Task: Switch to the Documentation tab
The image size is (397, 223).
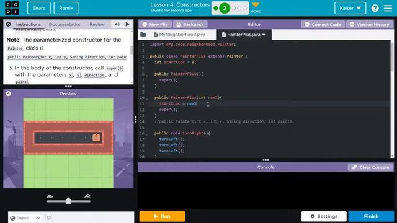Action: pyautogui.click(x=65, y=24)
